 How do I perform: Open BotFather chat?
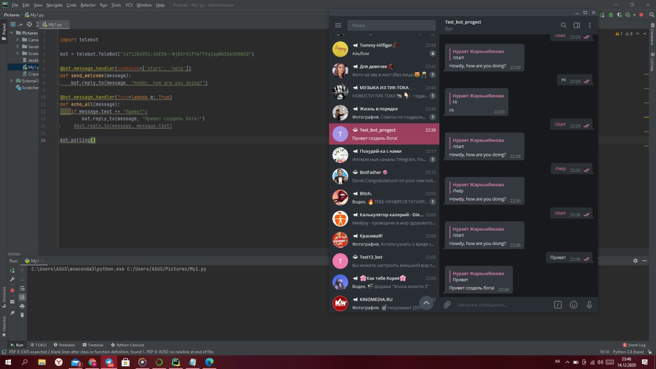point(384,176)
